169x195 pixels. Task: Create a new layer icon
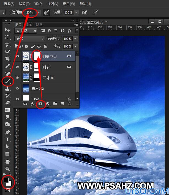[62, 104]
